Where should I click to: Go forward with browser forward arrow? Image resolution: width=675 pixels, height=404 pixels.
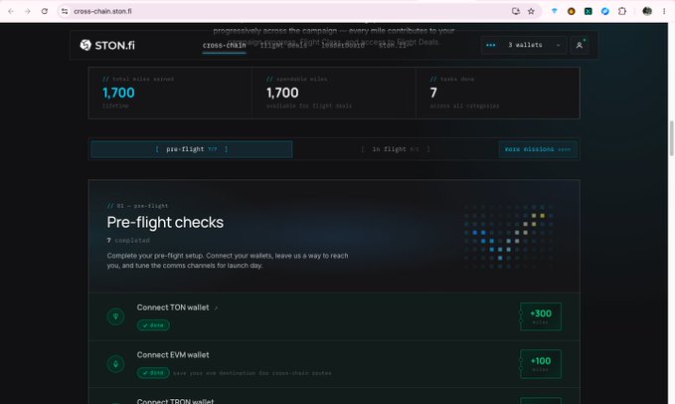[x=28, y=11]
